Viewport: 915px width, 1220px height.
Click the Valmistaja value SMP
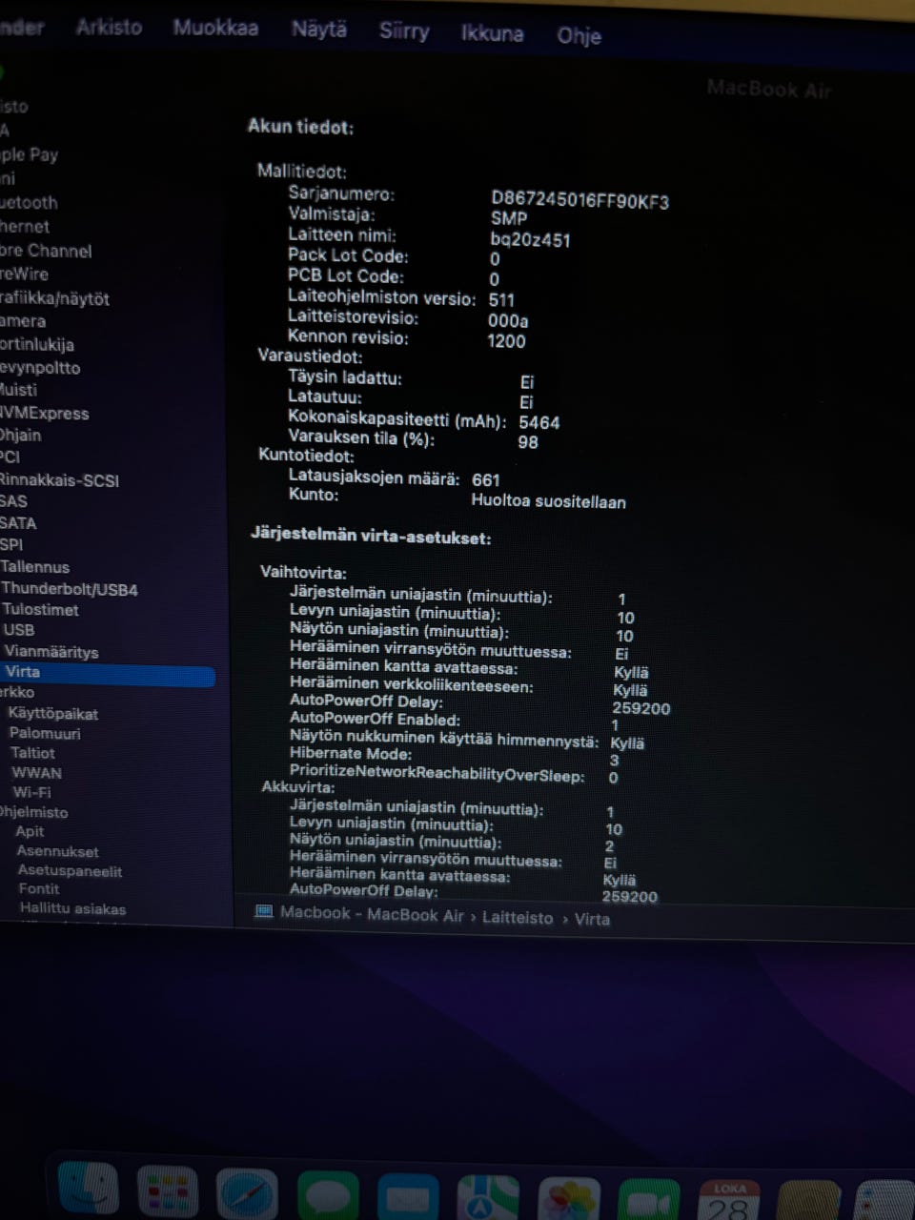509,218
